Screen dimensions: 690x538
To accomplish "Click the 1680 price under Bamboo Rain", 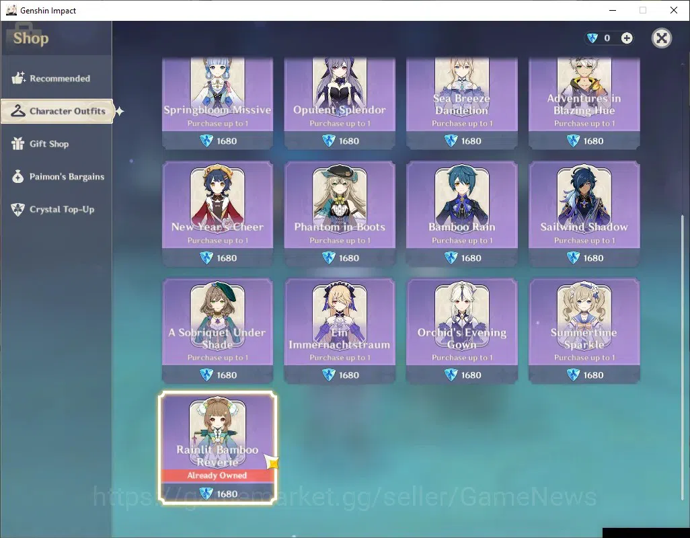I will 471,258.
